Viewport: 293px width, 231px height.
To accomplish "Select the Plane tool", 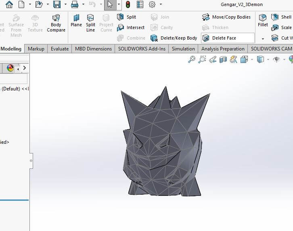I will point(76,21).
